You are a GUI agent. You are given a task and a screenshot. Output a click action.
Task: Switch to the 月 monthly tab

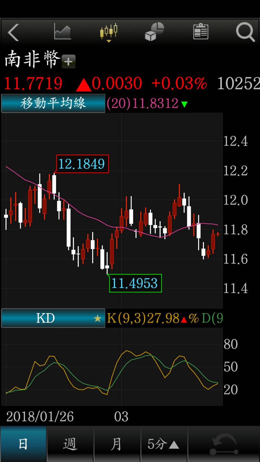tap(117, 444)
